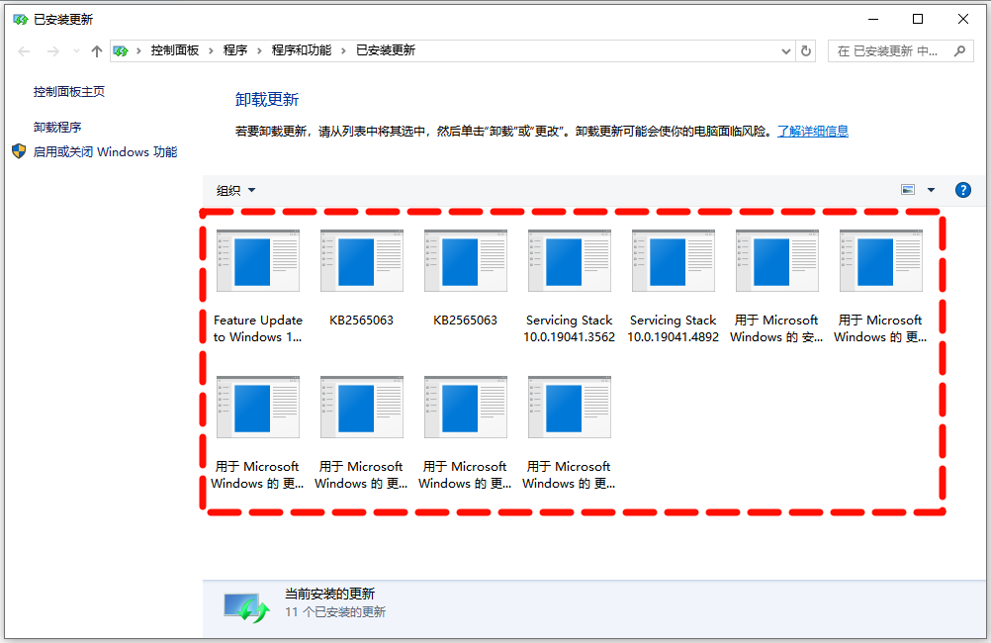Click 程序 in the breadcrumb path
The height and width of the screenshot is (643, 991).
pyautogui.click(x=235, y=50)
